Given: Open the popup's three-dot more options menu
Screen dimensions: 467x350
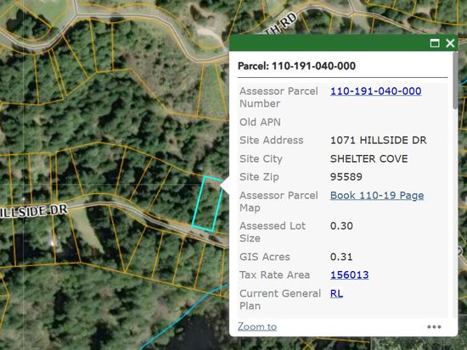Looking at the screenshot, I should (x=434, y=327).
